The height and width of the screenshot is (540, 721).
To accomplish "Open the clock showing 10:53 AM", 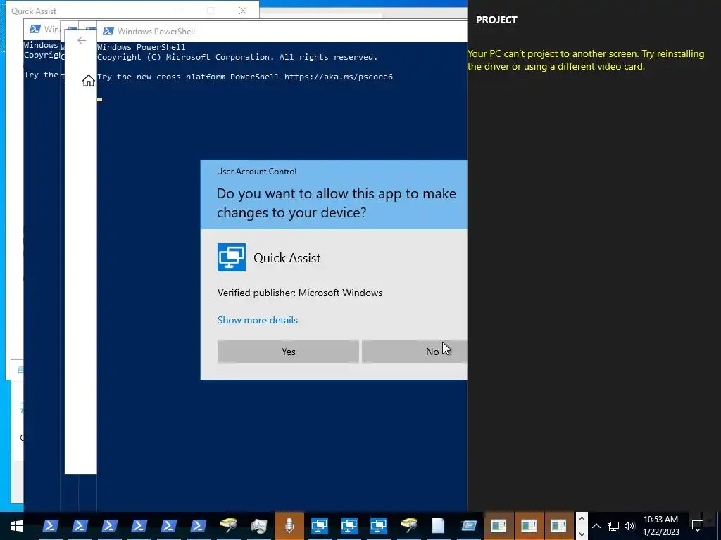I will point(660,526).
